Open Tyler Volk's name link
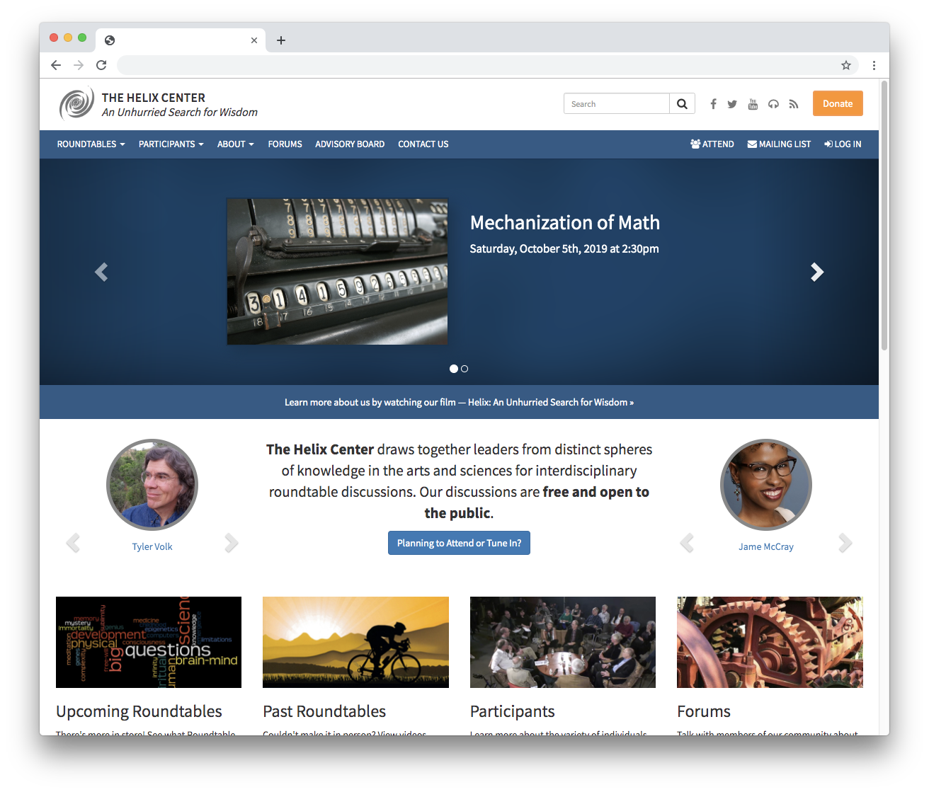929x792 pixels. pyautogui.click(x=152, y=546)
